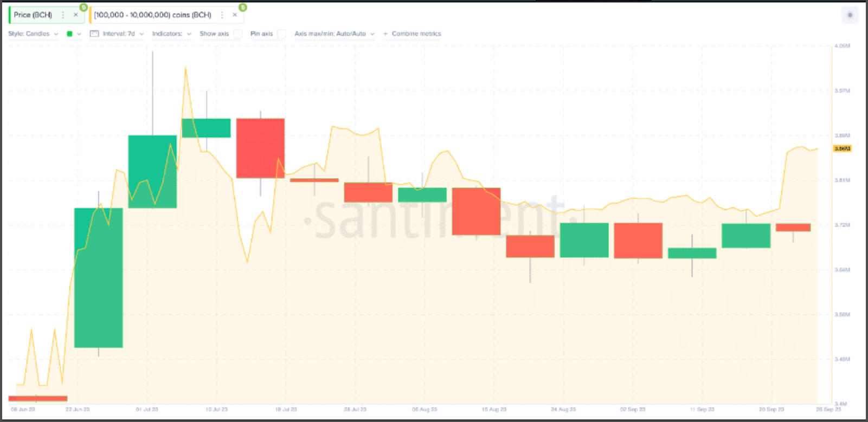
Task: Click the 3.48M axis label
Action: (x=843, y=359)
